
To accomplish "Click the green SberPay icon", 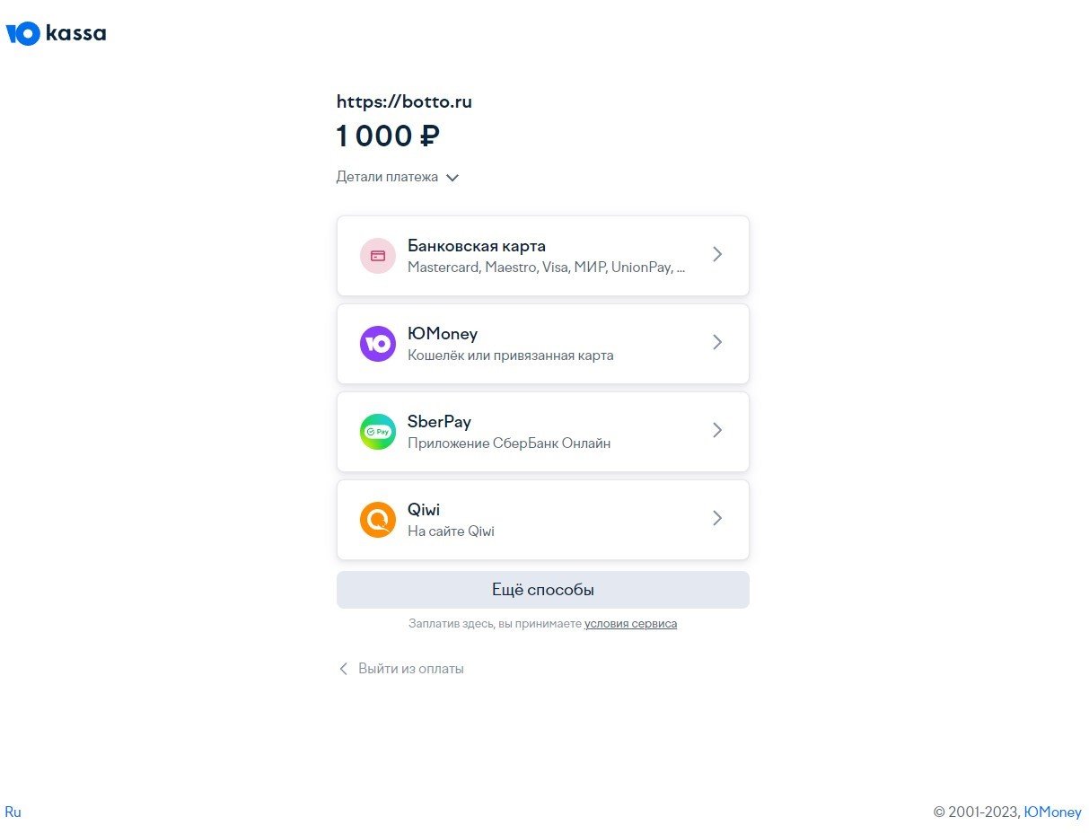I will point(378,432).
